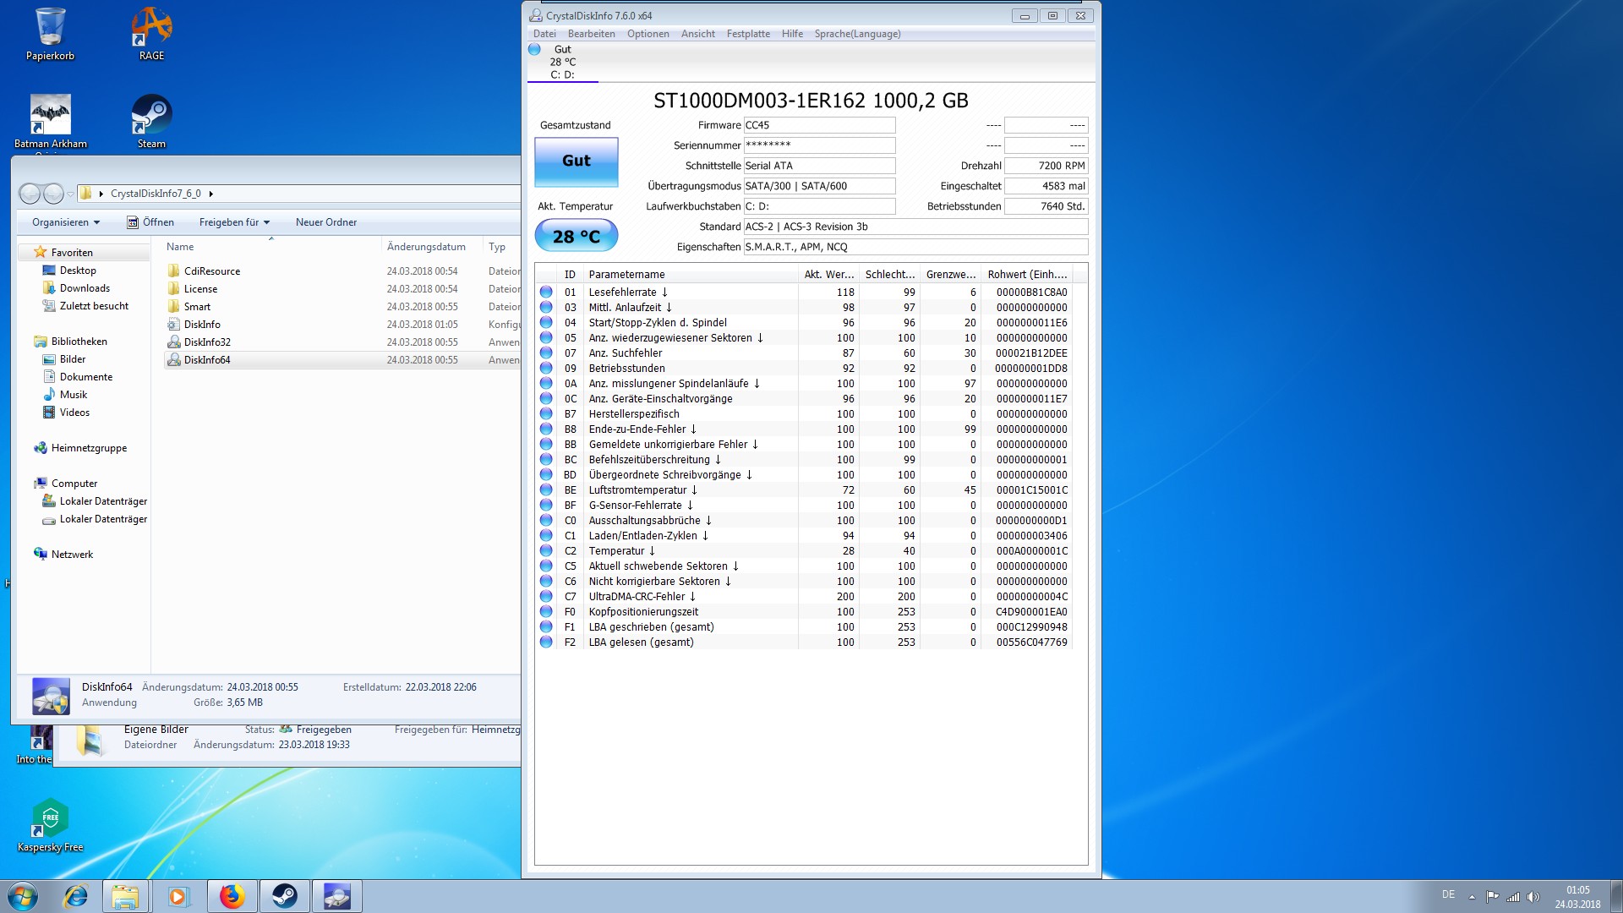Open the DiskInfo64 application file
1623x913 pixels.
(x=206, y=360)
